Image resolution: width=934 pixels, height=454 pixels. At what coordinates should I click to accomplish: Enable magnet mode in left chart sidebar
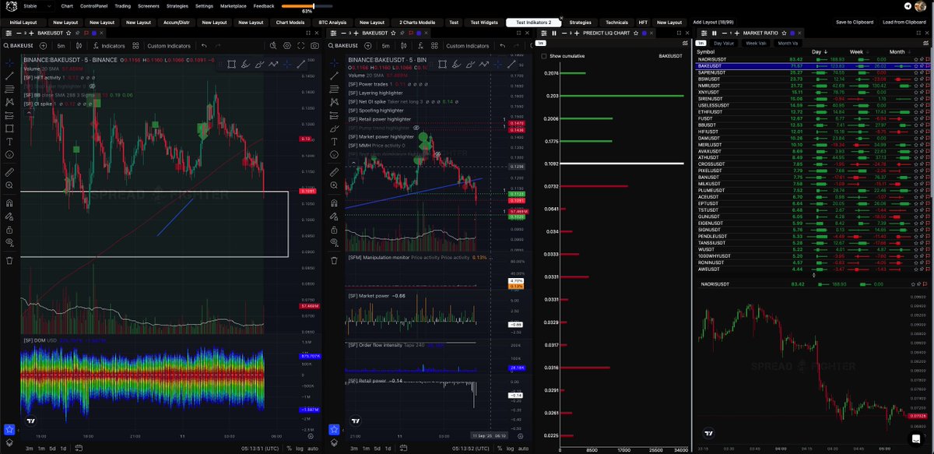click(9, 202)
